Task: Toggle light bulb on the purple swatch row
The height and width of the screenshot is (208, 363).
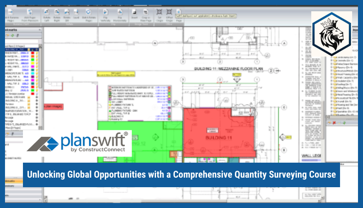Action: (37, 77)
